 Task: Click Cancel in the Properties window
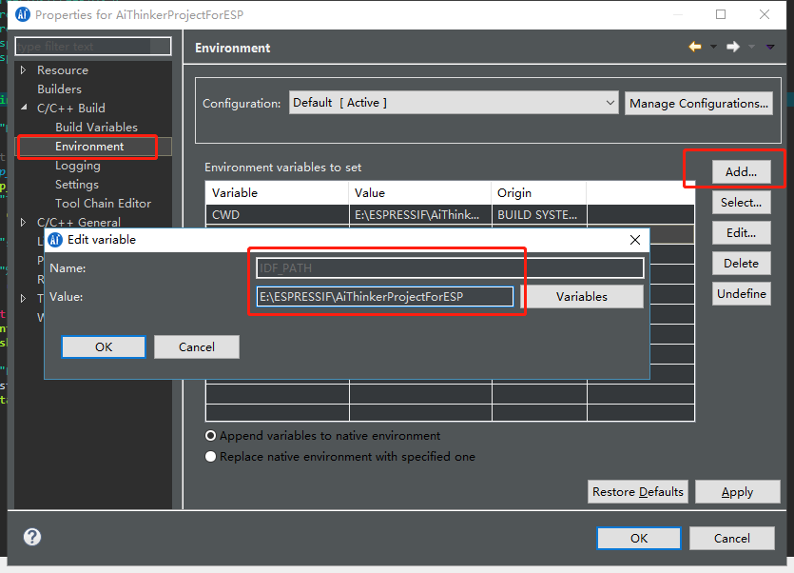(x=731, y=538)
